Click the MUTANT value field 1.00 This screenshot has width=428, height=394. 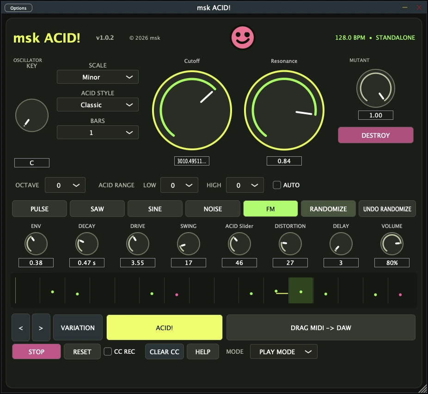pos(376,115)
